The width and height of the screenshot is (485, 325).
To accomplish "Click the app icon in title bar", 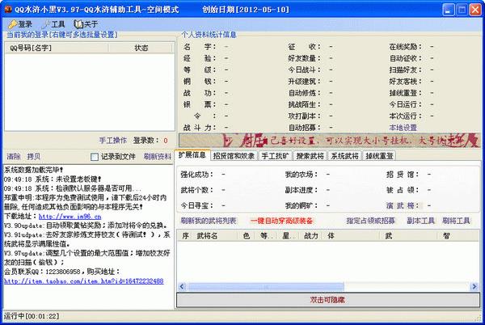I will pos(8,8).
